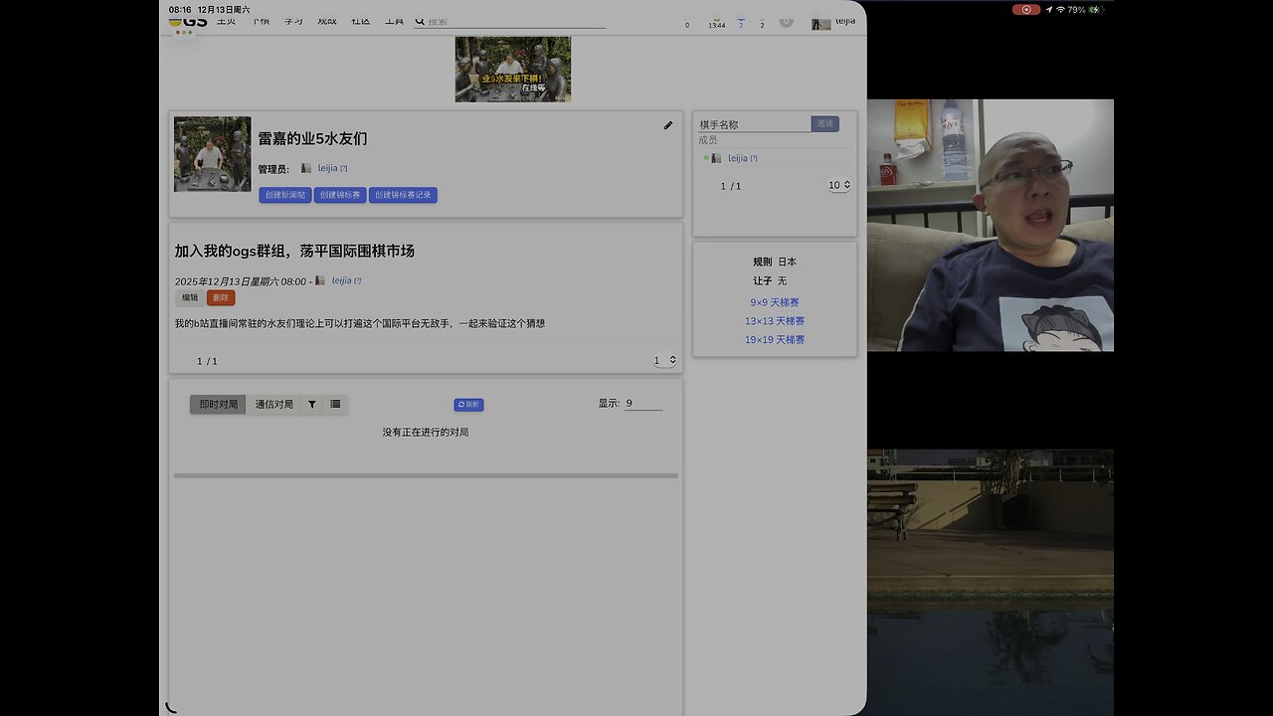Click the news title 加入我的ogs群组，荡平国际围棋市场
Screen dimensions: 1273x716
(x=294, y=251)
